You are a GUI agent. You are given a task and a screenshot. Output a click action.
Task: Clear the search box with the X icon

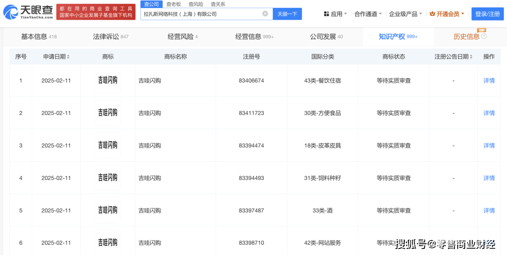pyautogui.click(x=265, y=14)
